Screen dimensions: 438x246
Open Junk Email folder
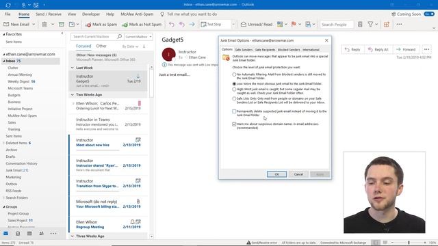click(x=17, y=170)
